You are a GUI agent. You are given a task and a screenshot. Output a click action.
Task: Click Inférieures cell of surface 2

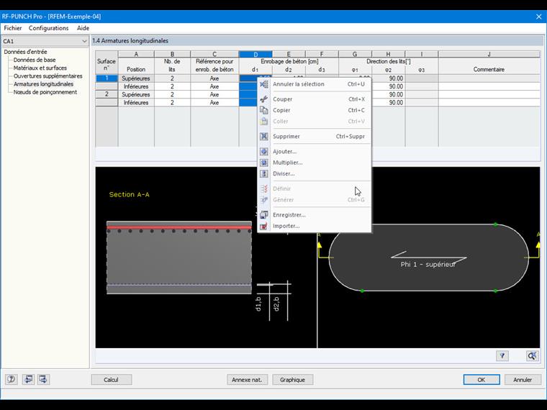136,102
